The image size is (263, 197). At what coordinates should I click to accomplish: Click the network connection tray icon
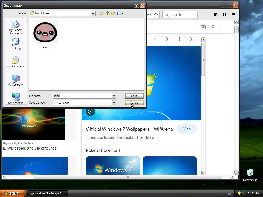point(244,193)
